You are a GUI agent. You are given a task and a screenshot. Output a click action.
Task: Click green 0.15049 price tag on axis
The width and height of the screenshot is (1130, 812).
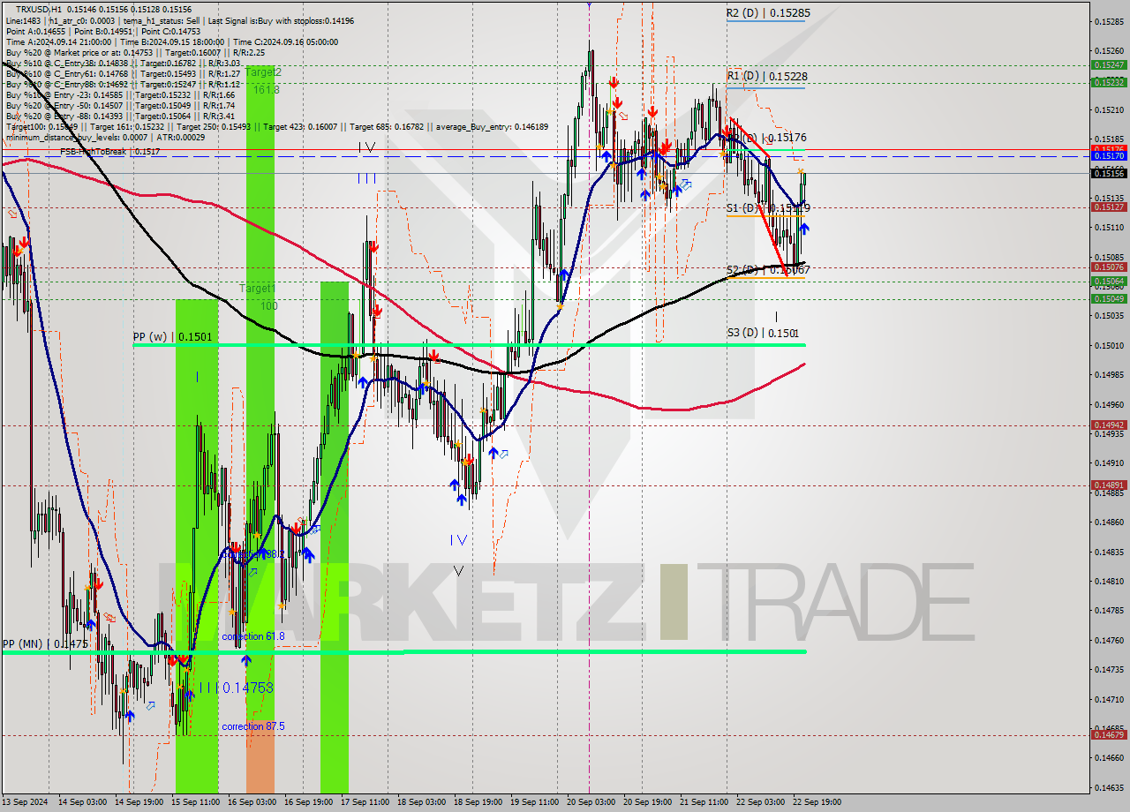(1109, 298)
